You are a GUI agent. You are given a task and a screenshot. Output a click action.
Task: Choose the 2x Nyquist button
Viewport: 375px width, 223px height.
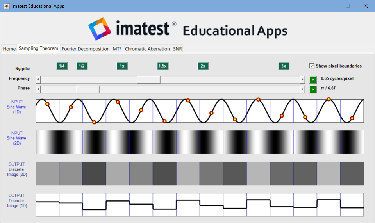point(203,66)
